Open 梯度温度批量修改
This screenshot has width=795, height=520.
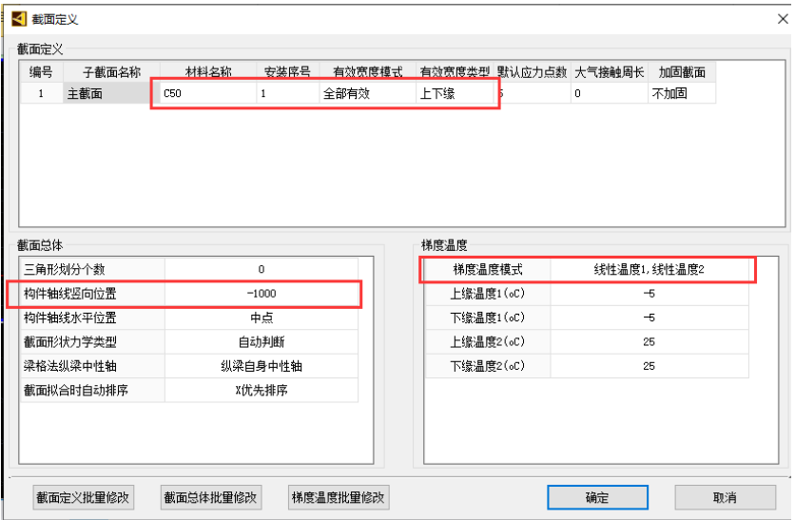339,497
